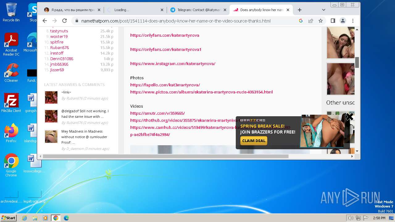Viewport: 395px width, 222px height.
Task: Open File Explorer from the taskbar
Action: [x=35, y=218]
